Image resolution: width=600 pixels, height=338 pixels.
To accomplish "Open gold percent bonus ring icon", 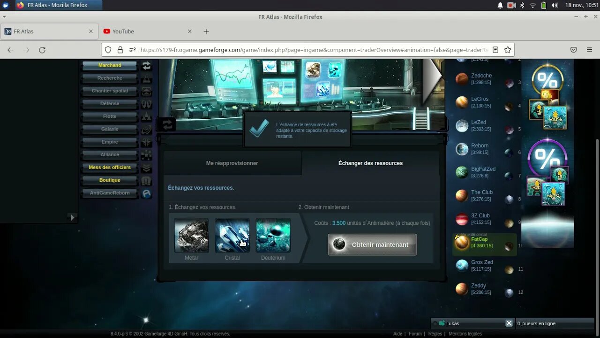I will coord(547,80).
